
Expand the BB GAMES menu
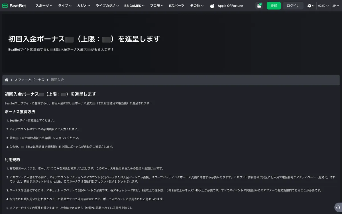tap(135, 6)
